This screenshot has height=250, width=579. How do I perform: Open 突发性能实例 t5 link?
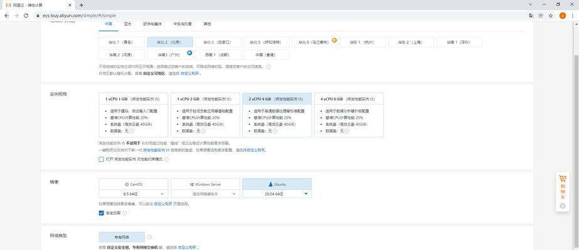(x=156, y=150)
